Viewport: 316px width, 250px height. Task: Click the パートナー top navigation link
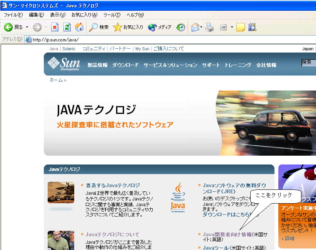coord(120,49)
